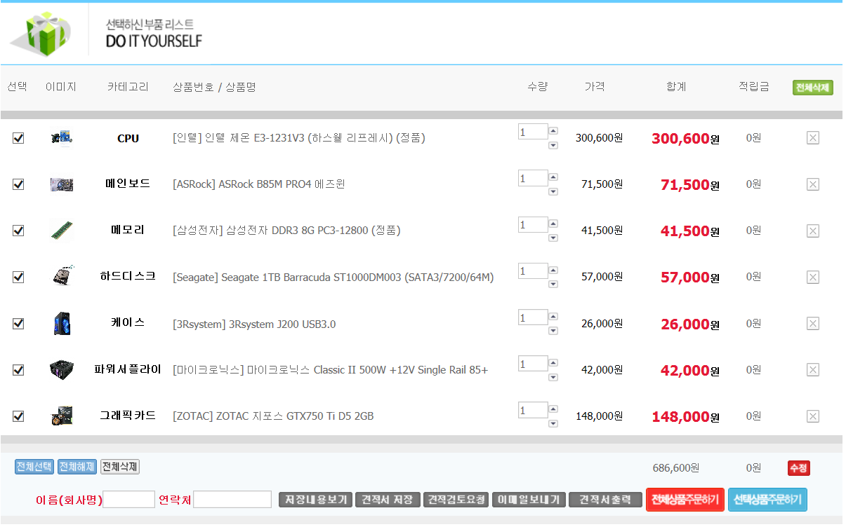
Task: Uncheck the 그래픽카드 row checkbox
Action: pyautogui.click(x=18, y=416)
